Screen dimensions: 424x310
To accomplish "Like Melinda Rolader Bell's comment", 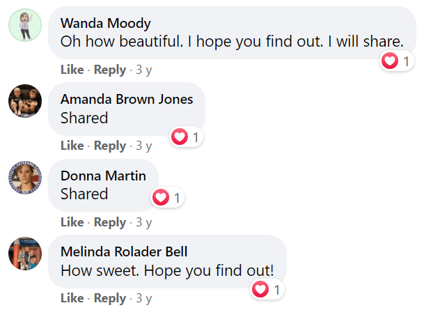I will tap(72, 298).
